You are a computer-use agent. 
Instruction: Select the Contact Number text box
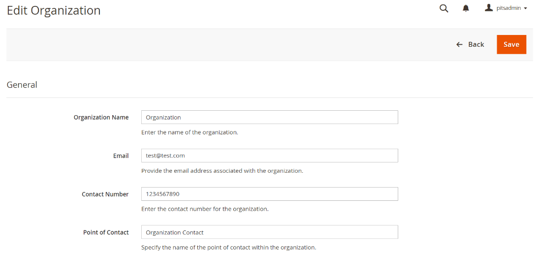coord(269,194)
